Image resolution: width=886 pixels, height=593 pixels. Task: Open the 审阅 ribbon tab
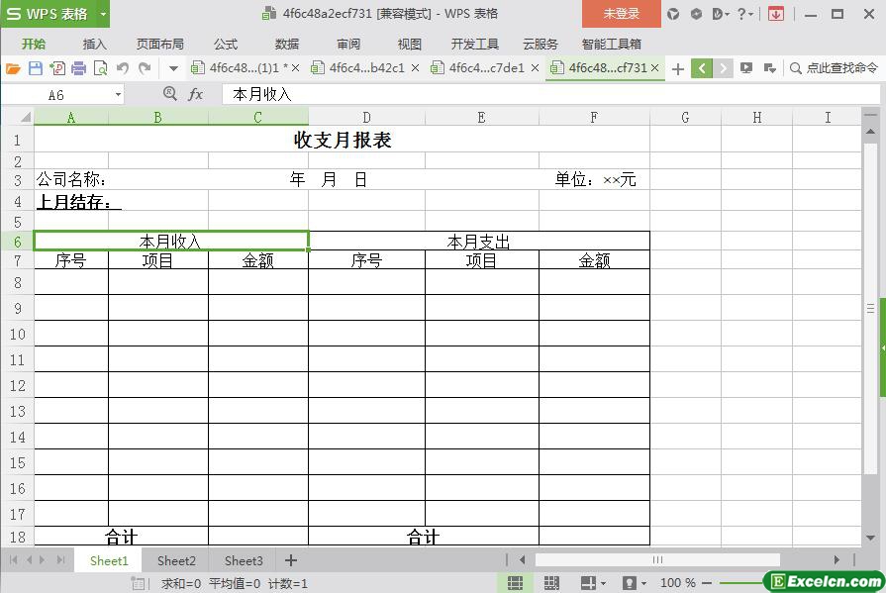coord(348,45)
